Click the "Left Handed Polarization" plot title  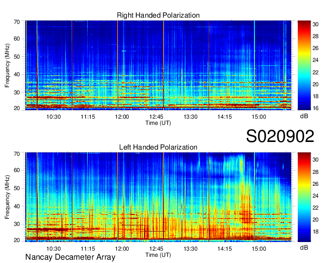158,147
